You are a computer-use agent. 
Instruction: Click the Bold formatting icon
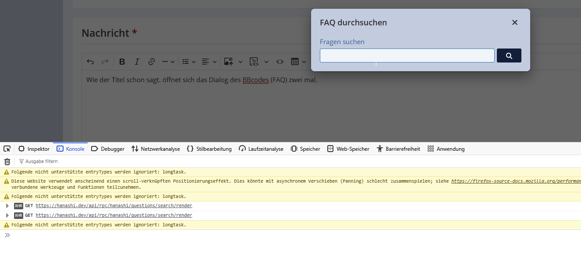coord(122,62)
